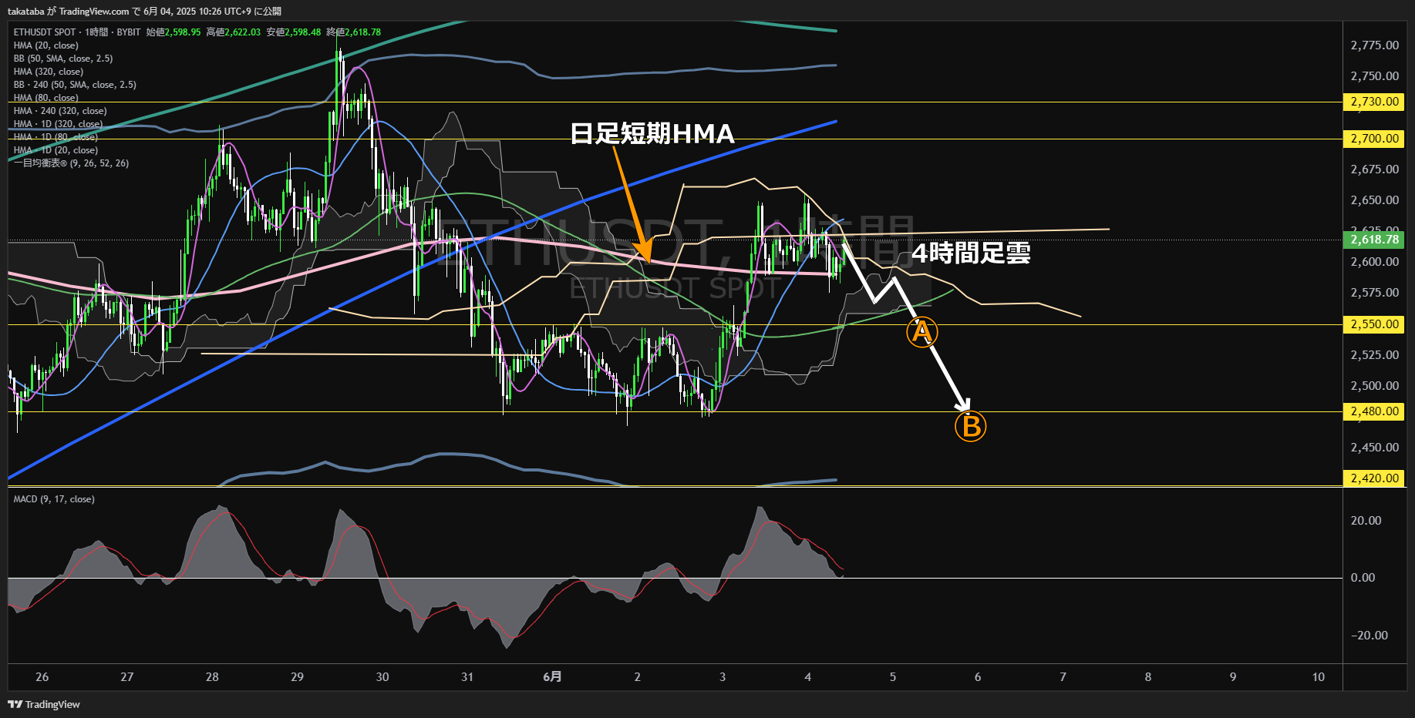Select the 4時間足雲 text annotation

[x=971, y=253]
